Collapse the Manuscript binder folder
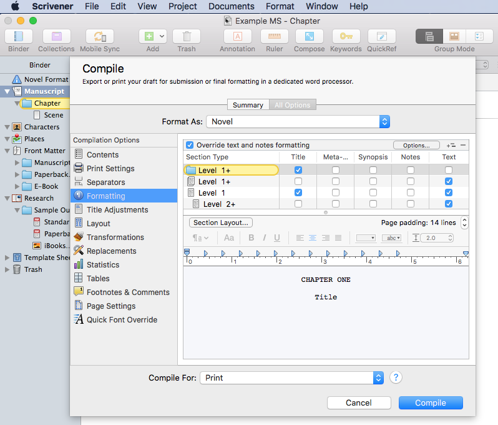This screenshot has width=498, height=425. (x=7, y=92)
